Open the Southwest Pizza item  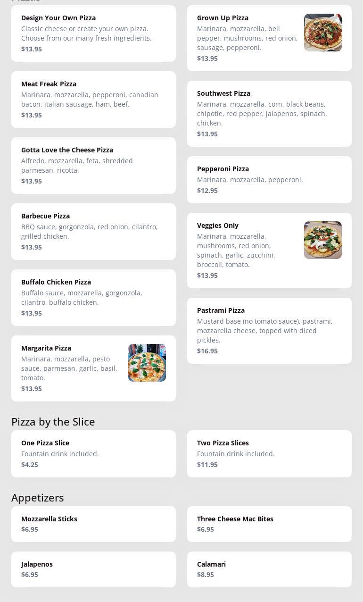click(269, 114)
